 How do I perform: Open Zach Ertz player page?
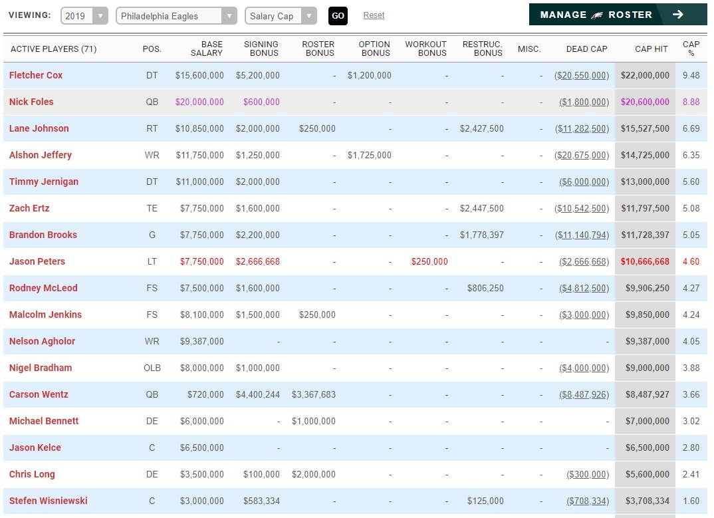pos(29,208)
